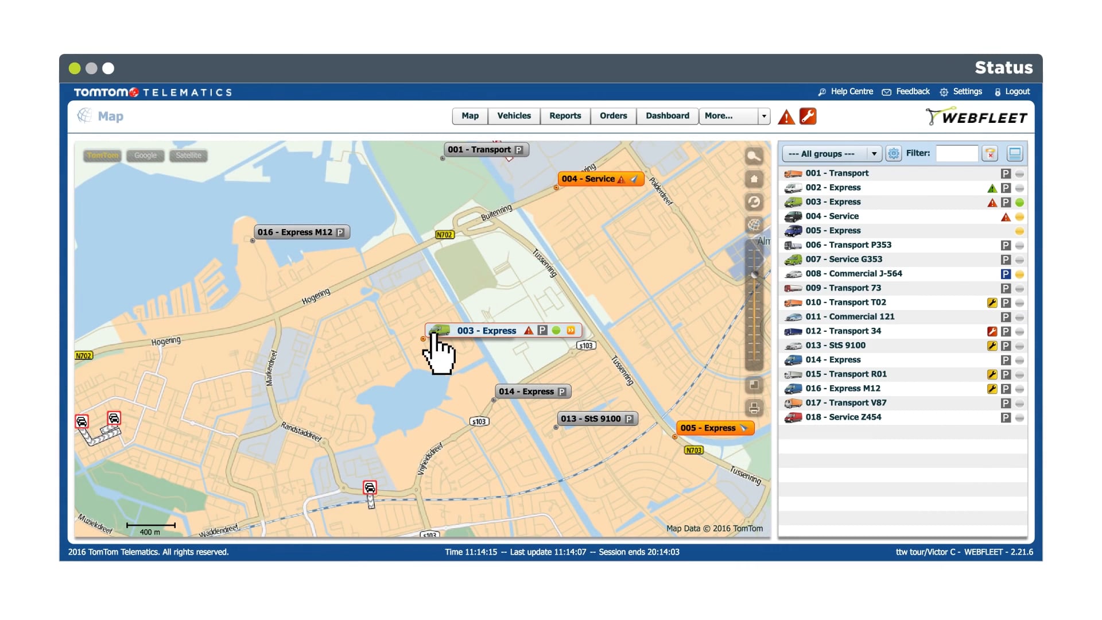Click the 016 - Express M12 map label
Viewport: 1102px width, 620px height.
[x=302, y=232]
